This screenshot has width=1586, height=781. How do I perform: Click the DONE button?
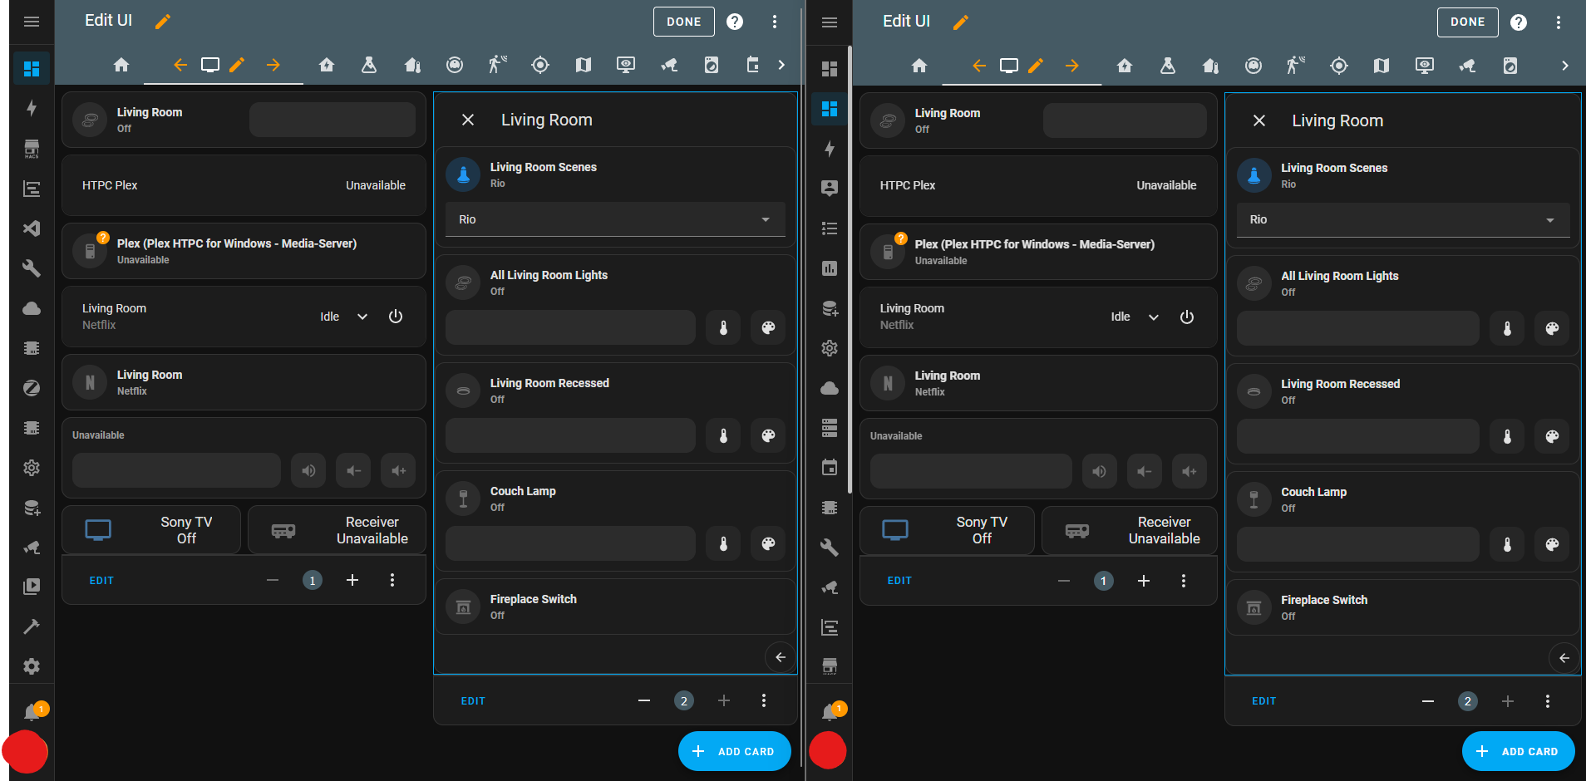(683, 22)
